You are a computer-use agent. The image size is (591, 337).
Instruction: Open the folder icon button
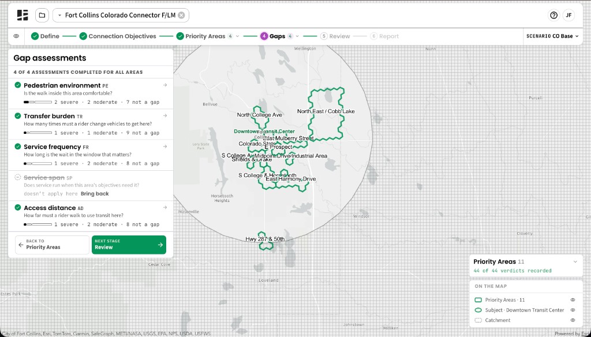42,16
